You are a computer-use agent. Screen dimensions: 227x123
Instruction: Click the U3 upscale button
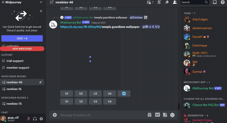pos(95,93)
